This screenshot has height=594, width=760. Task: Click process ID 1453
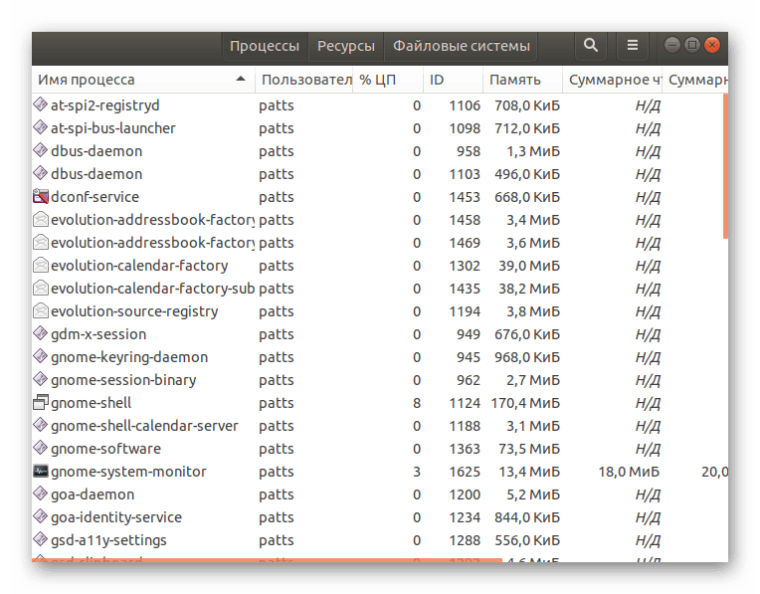tap(465, 197)
